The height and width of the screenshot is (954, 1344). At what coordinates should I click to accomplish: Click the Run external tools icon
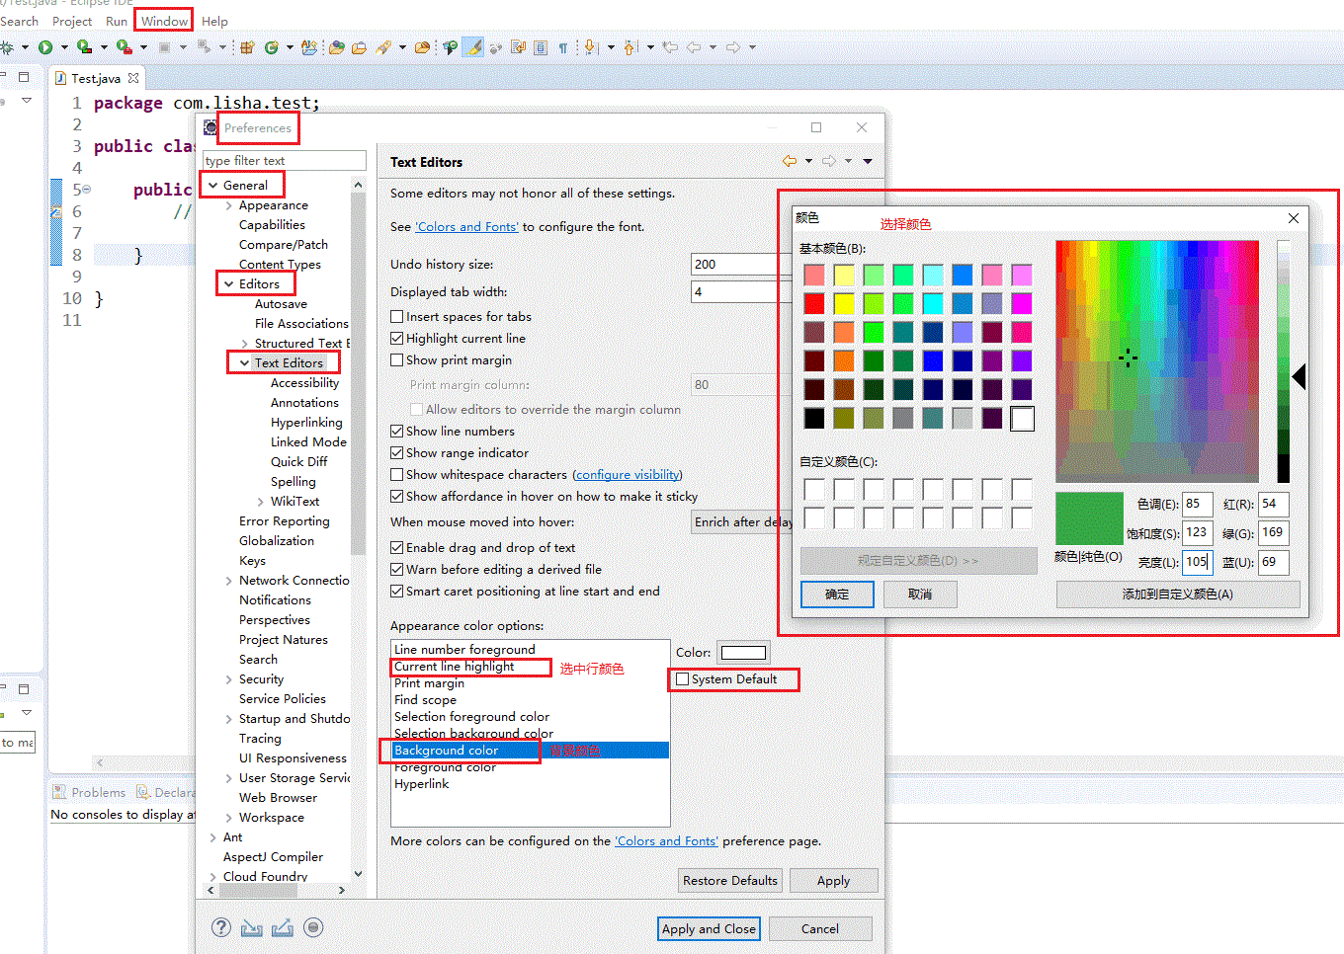pos(125,46)
